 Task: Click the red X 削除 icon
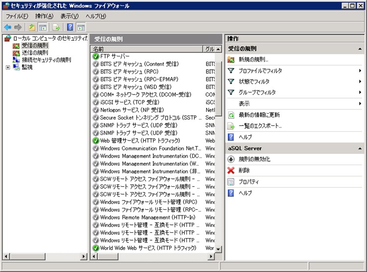pyautogui.click(x=231, y=171)
